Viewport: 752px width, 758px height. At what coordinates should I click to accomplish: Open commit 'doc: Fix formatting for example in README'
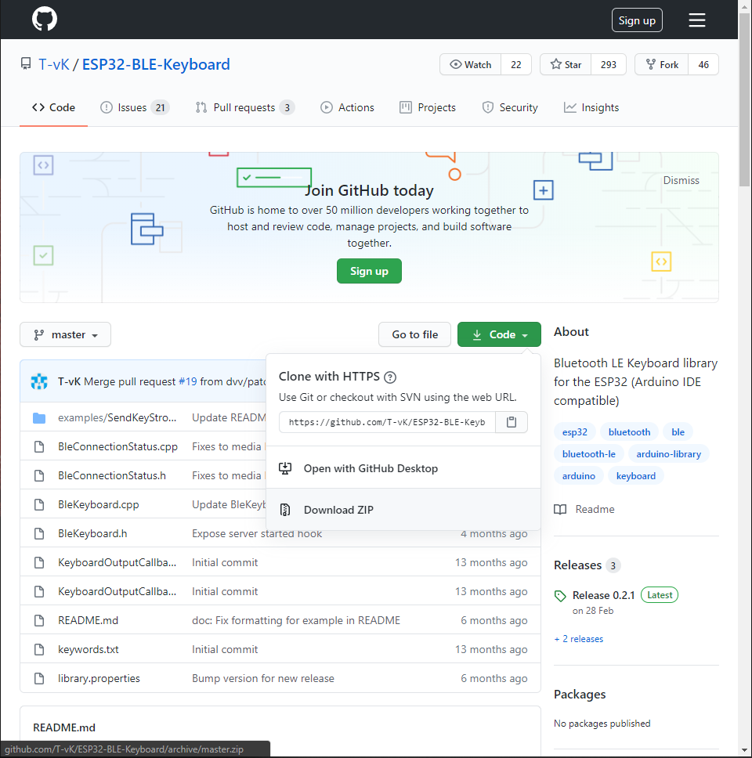[296, 621]
